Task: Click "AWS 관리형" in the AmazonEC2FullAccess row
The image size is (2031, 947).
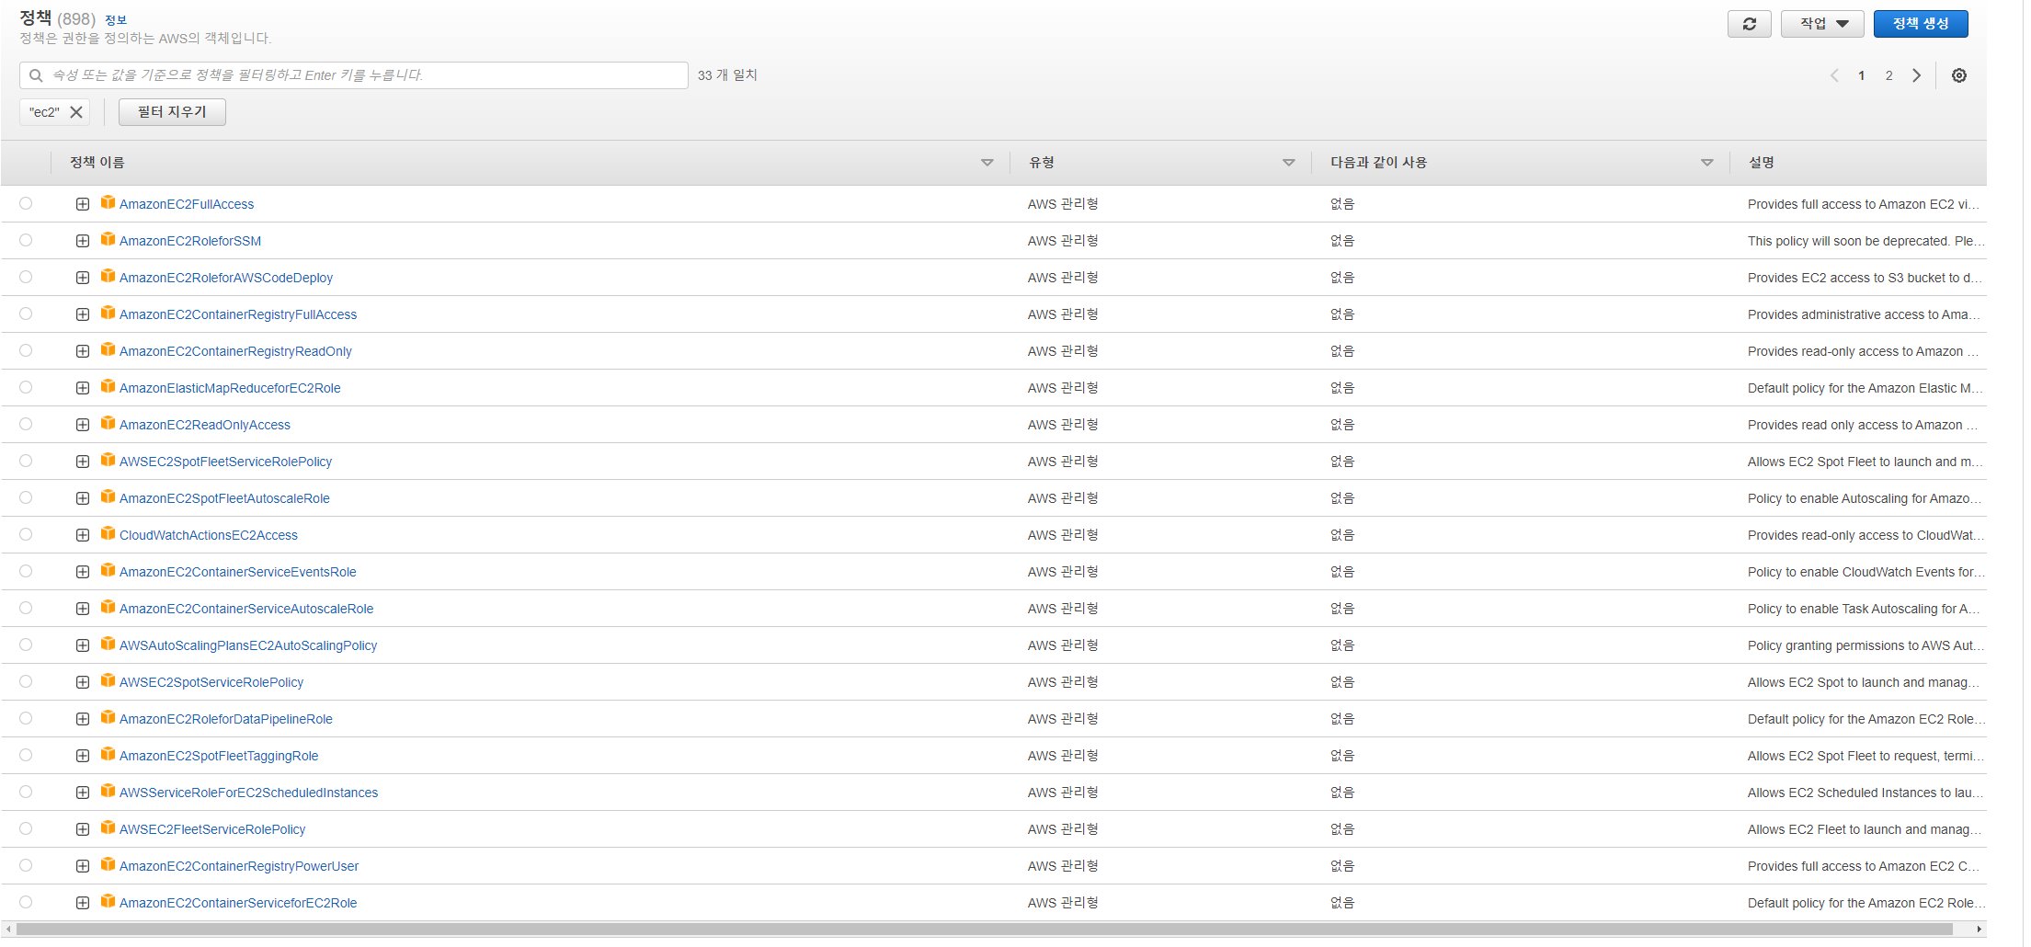Action: pos(1063,204)
